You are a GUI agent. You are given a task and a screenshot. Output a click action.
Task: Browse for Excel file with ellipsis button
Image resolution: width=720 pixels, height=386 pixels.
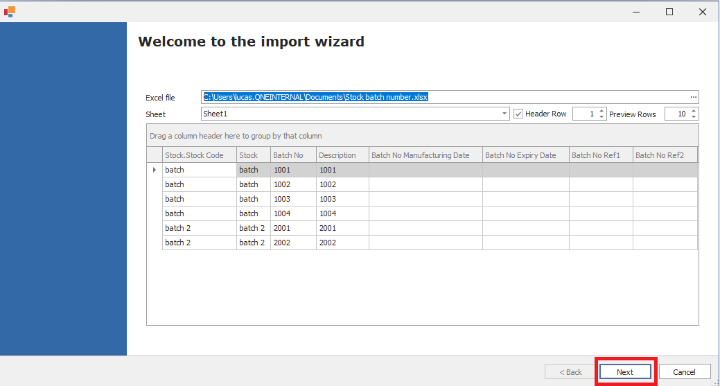click(694, 97)
